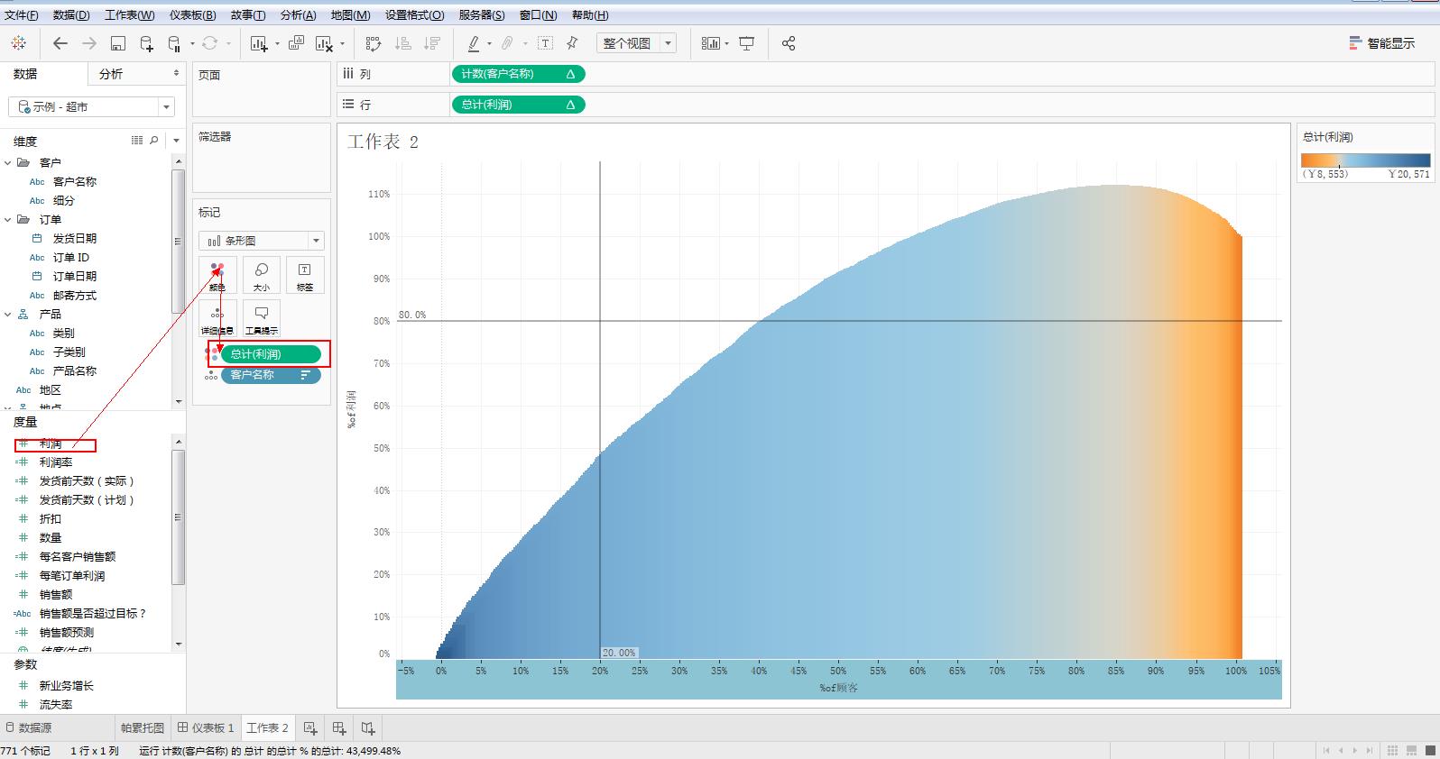Click the 客户名称 pill on marks card
Image resolution: width=1440 pixels, height=759 pixels.
(x=271, y=375)
